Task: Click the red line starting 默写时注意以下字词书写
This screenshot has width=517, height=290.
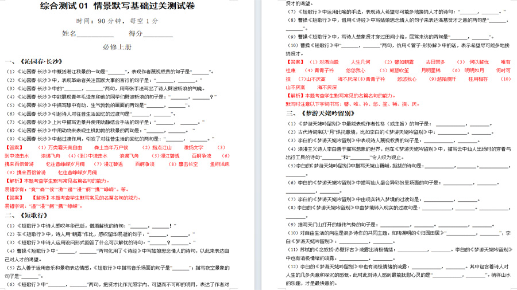Action: click(353, 104)
